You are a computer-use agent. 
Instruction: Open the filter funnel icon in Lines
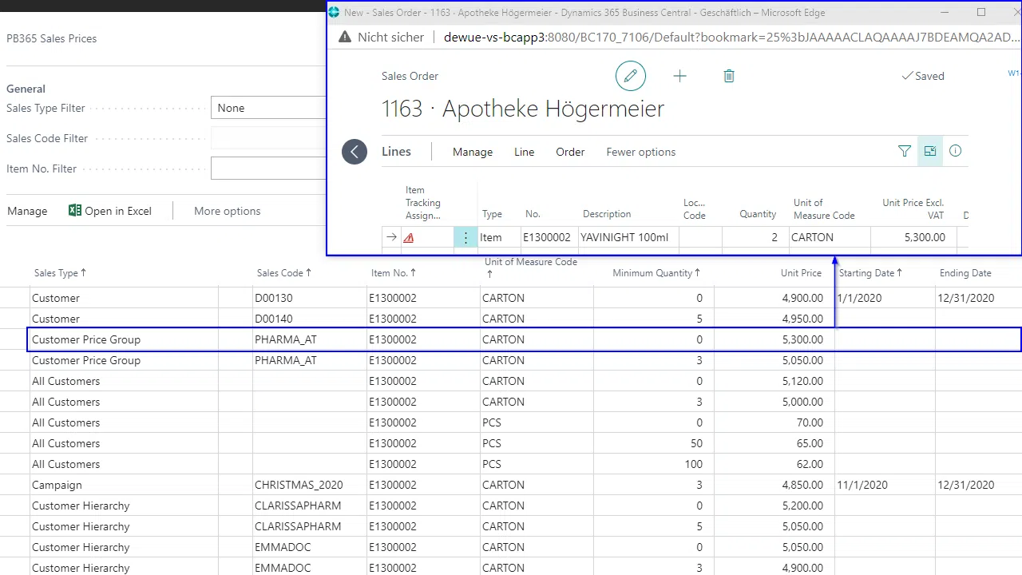click(x=905, y=151)
